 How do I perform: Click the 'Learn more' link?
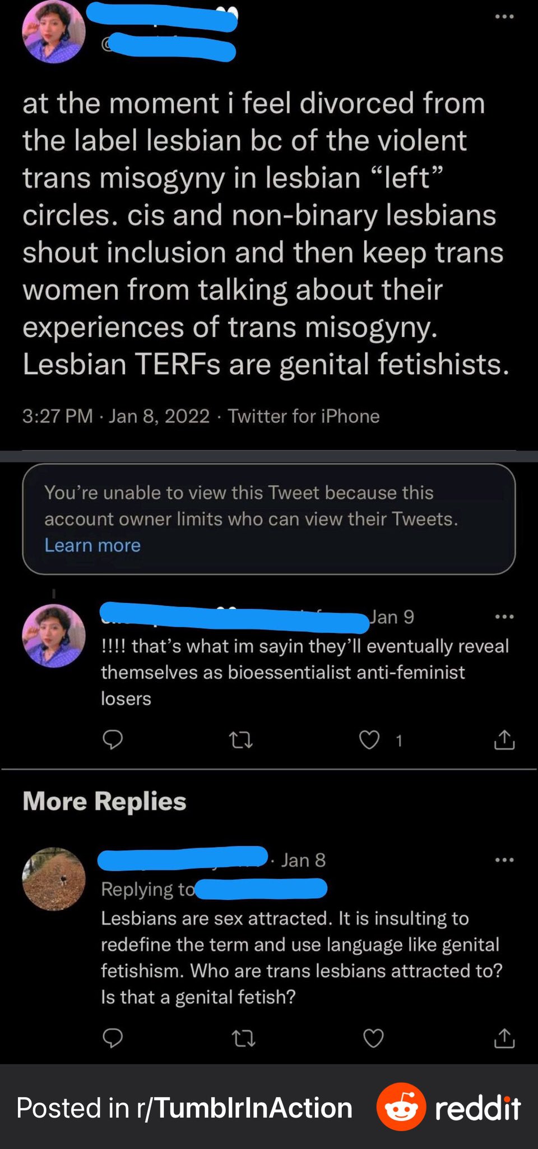[92, 545]
